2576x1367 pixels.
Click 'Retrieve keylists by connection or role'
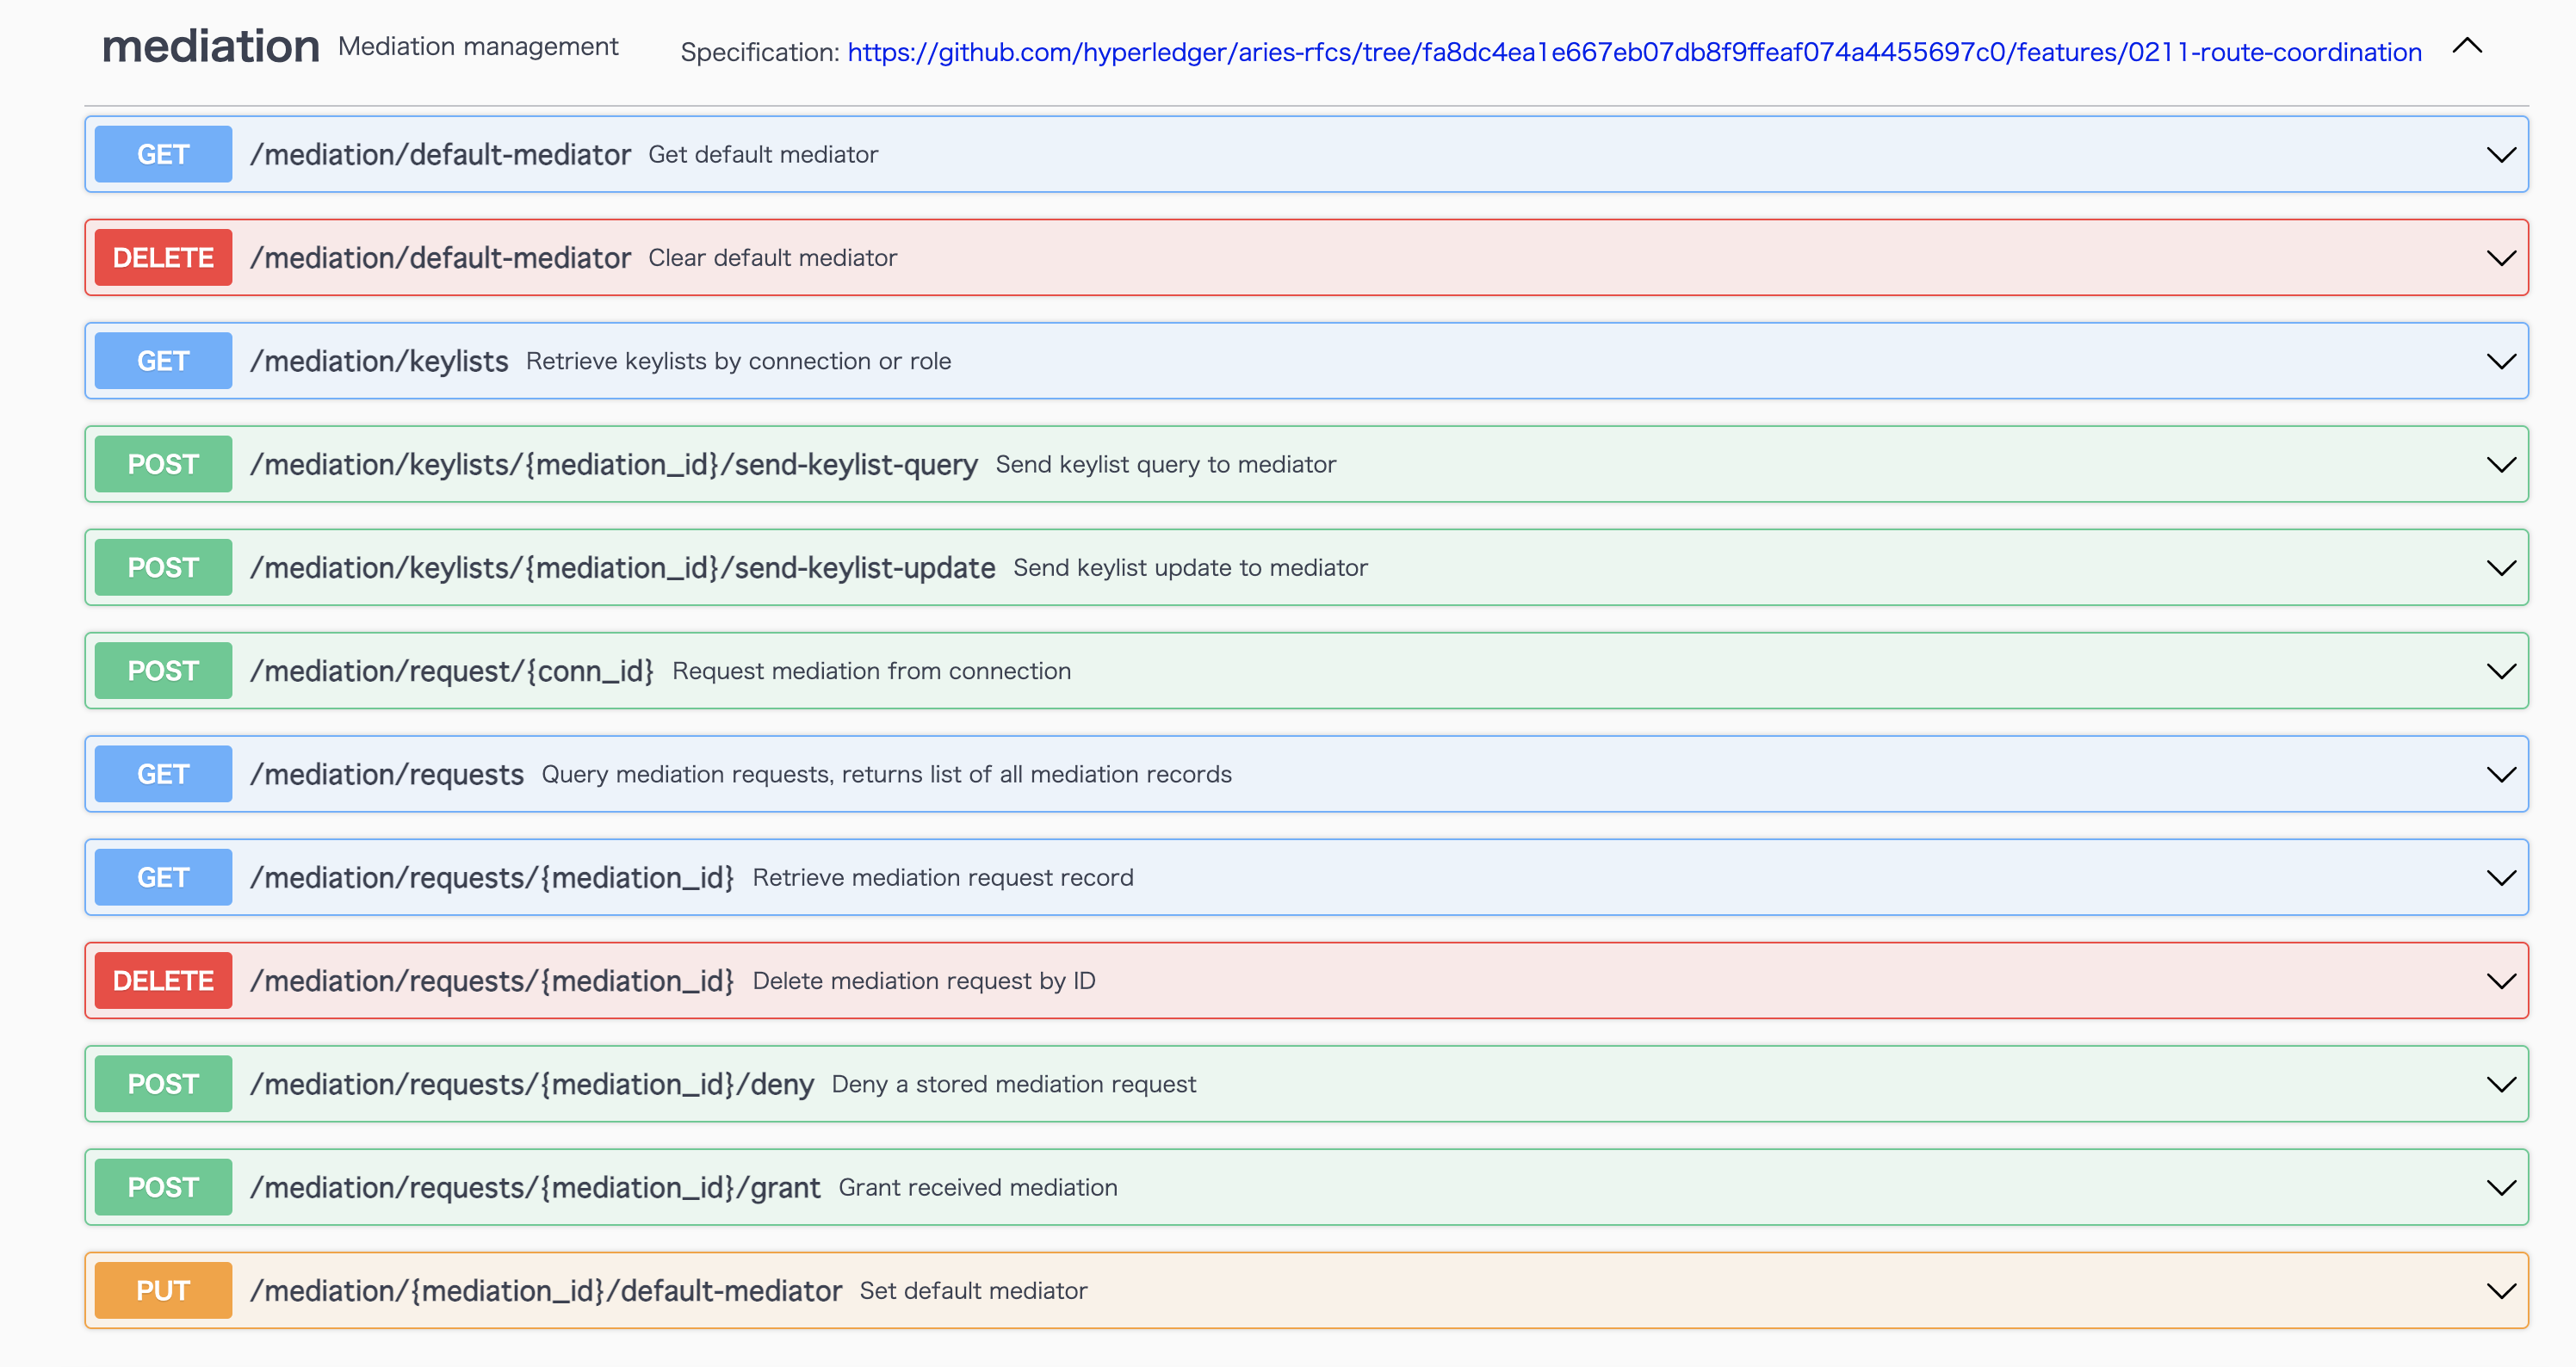coord(738,361)
